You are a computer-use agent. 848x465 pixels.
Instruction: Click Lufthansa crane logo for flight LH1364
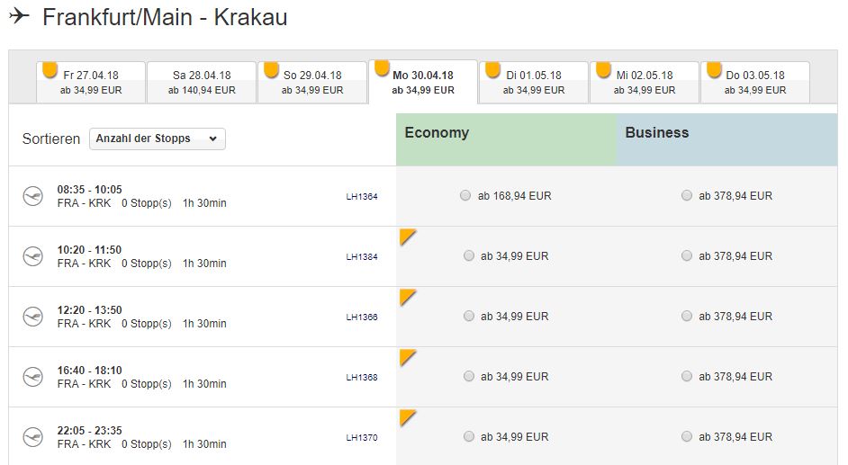pyautogui.click(x=33, y=196)
